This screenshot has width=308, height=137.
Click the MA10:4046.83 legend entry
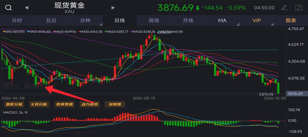39,32
